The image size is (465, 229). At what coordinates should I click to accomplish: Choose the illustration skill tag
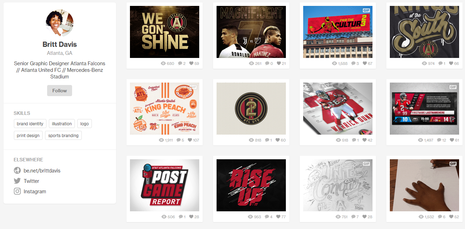click(62, 124)
